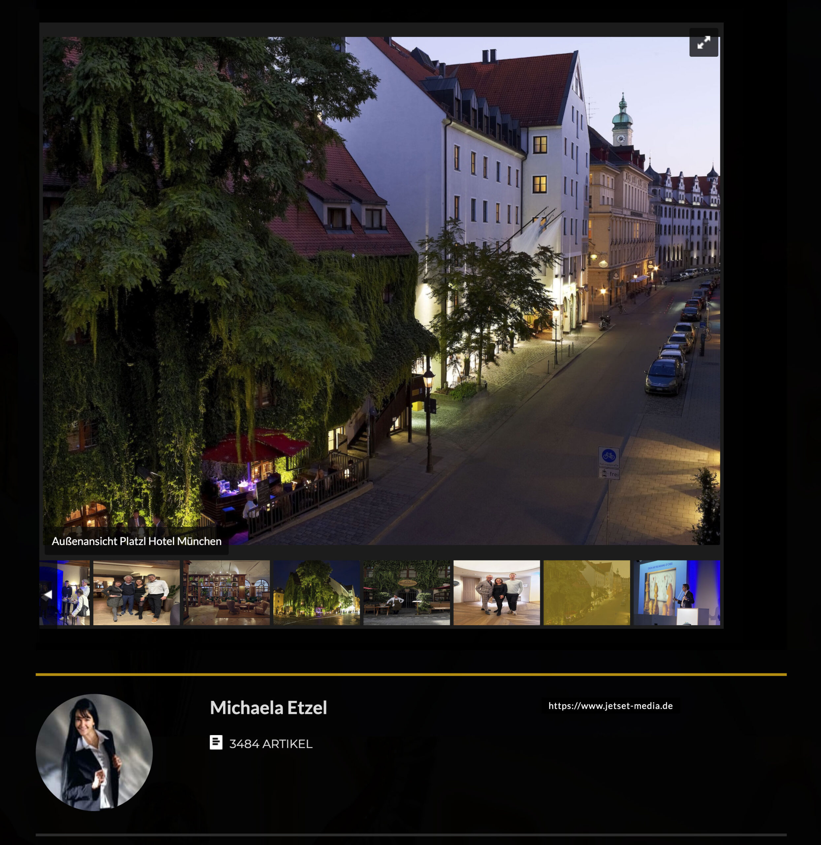The image size is (821, 845).
Task: Open Michaela Etzel's round profile photo
Action: 94,752
